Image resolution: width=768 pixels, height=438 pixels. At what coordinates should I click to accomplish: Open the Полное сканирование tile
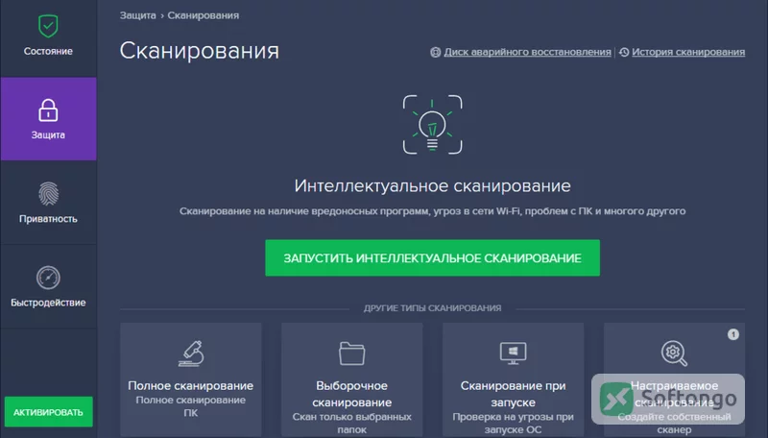(x=190, y=379)
